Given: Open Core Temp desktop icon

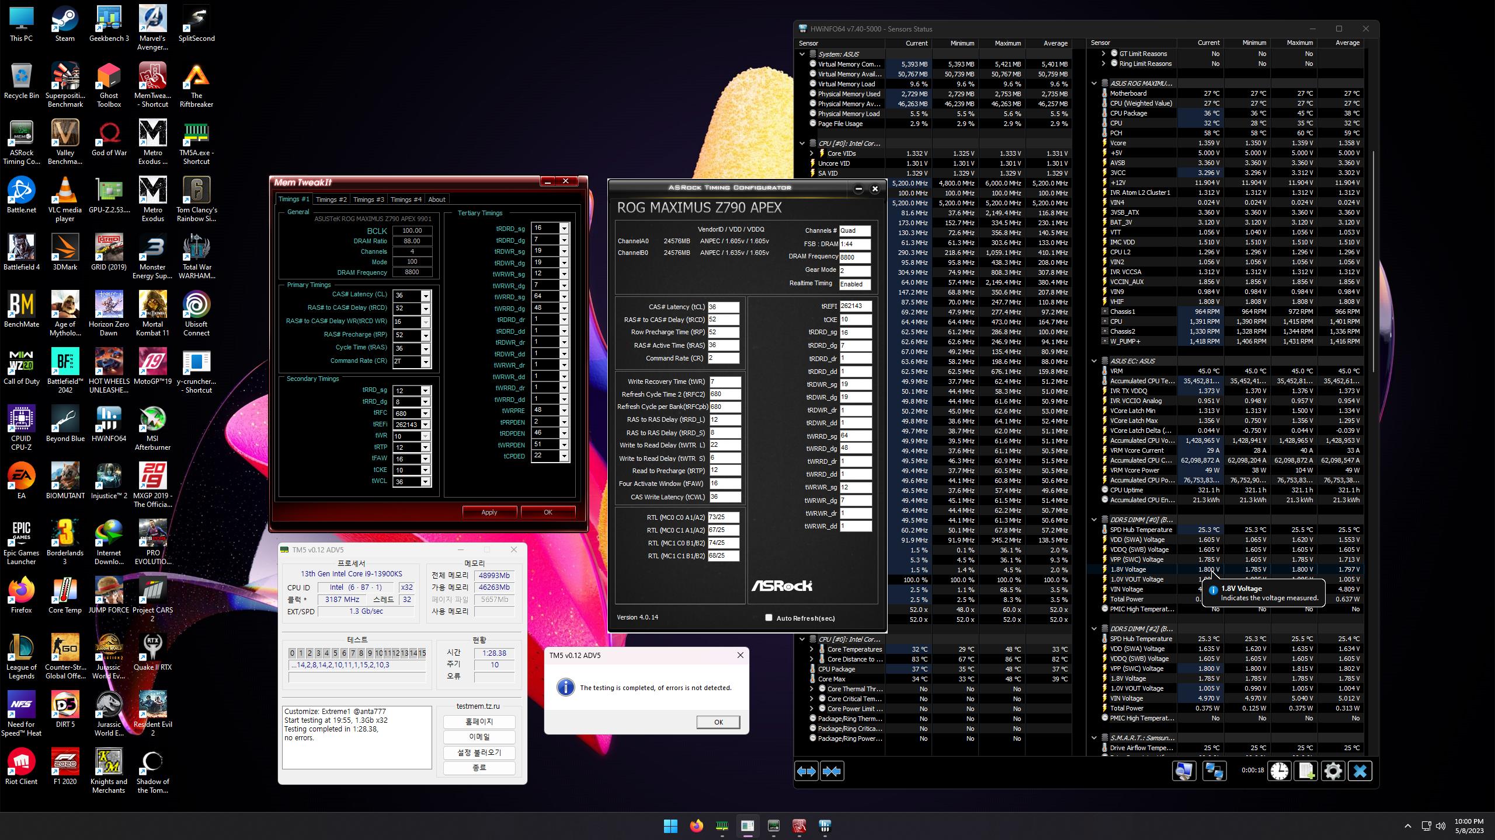Looking at the screenshot, I should click(65, 595).
